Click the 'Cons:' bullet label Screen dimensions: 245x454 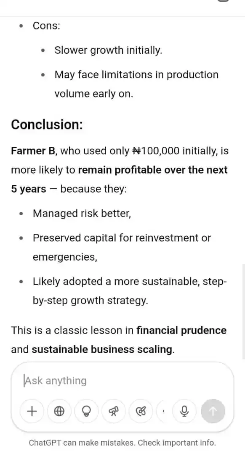click(x=46, y=26)
